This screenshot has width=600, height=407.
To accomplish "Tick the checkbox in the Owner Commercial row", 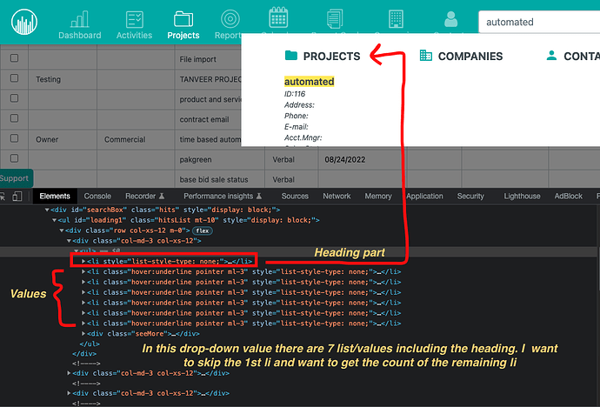I will pos(14,138).
